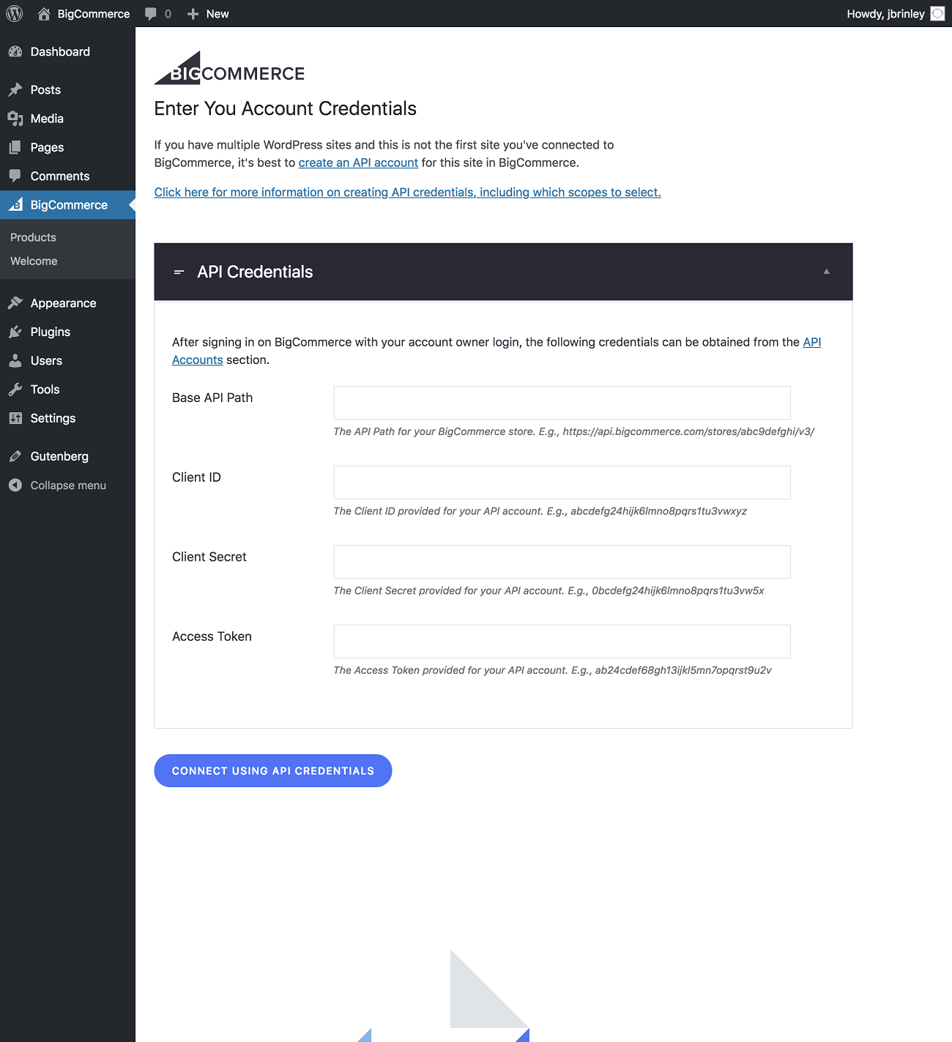The image size is (952, 1042).
Task: Collapse the API Credentials panel arrow
Action: (827, 272)
